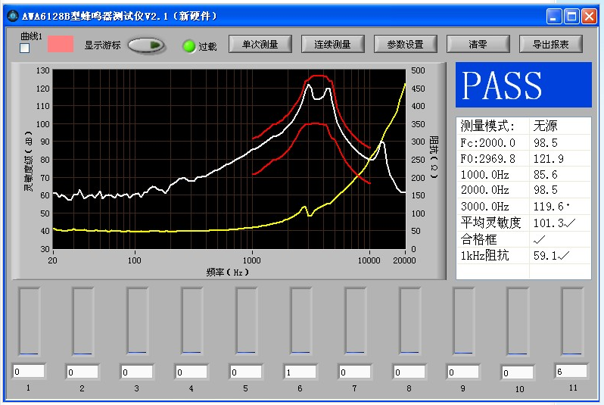Toggle the 曲线1 checkbox

pos(24,48)
